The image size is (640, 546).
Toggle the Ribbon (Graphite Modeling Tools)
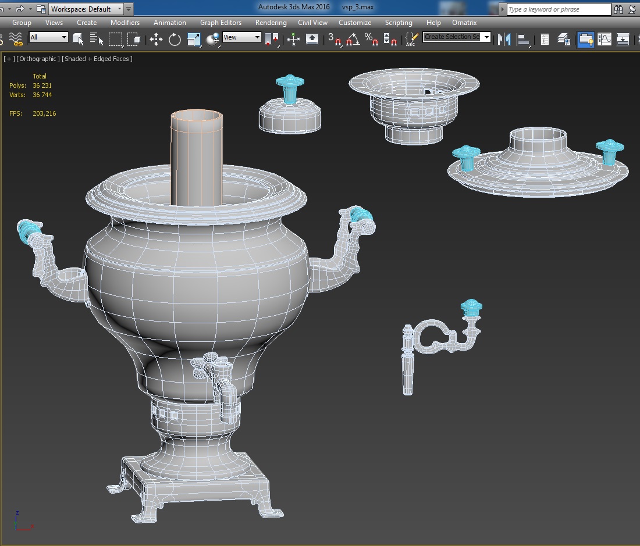(x=586, y=40)
